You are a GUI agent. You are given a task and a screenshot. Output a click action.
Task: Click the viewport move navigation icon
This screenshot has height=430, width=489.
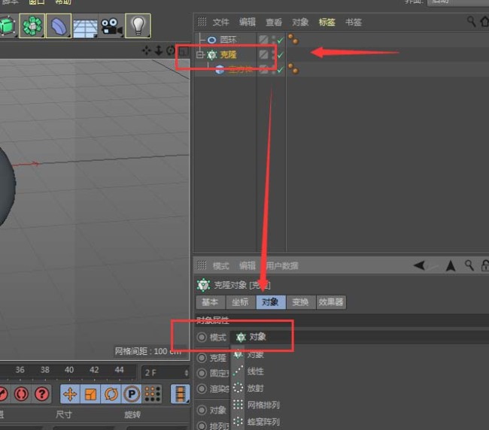[x=146, y=50]
